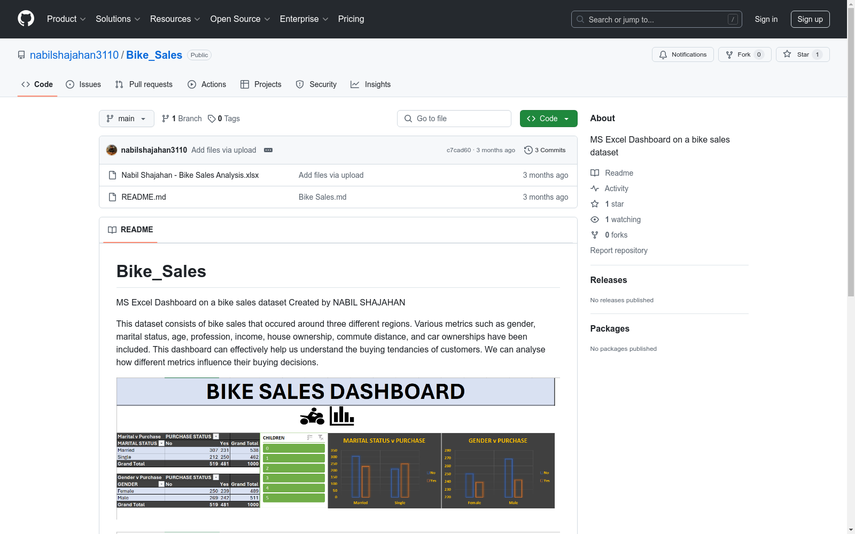Select children slicer value 3
The width and height of the screenshot is (855, 534).
(294, 478)
